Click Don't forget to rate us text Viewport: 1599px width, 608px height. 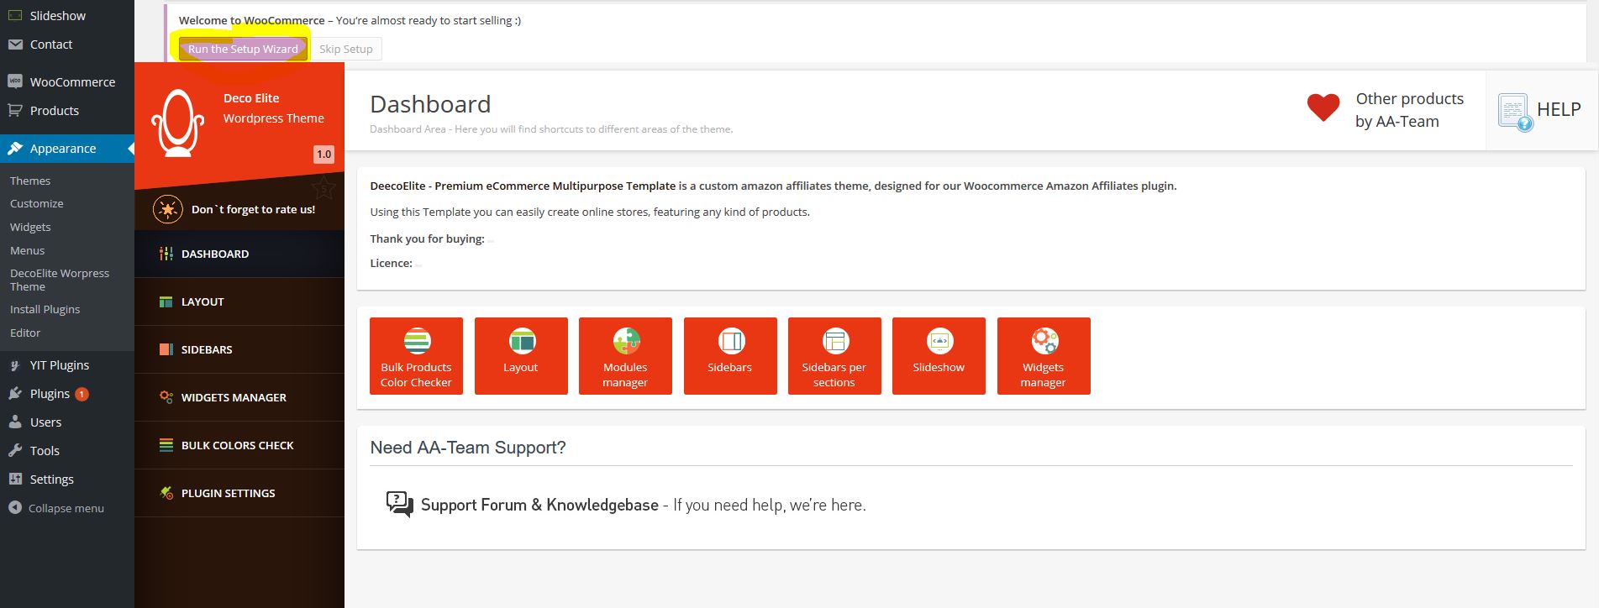[x=254, y=209]
